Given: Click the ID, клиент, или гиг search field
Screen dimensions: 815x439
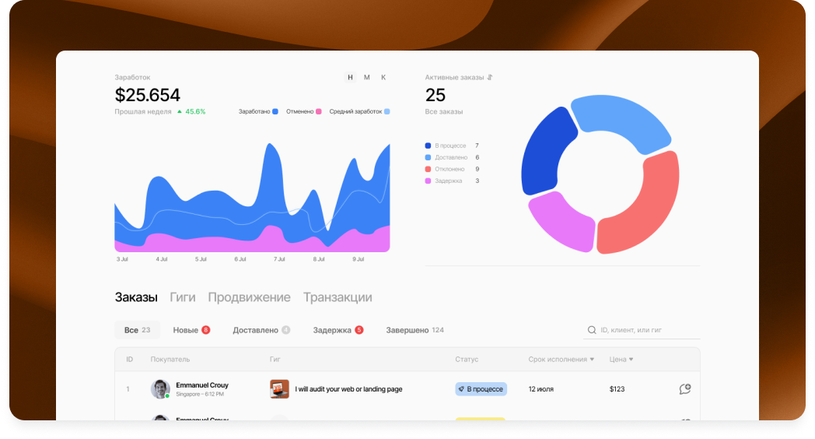Looking at the screenshot, I should [648, 330].
